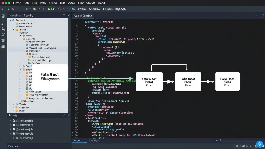Screen dimensions: 265x149
Task: Click the blue icon beside Endow in toolbar
Action: pyautogui.click(x=73, y=9)
